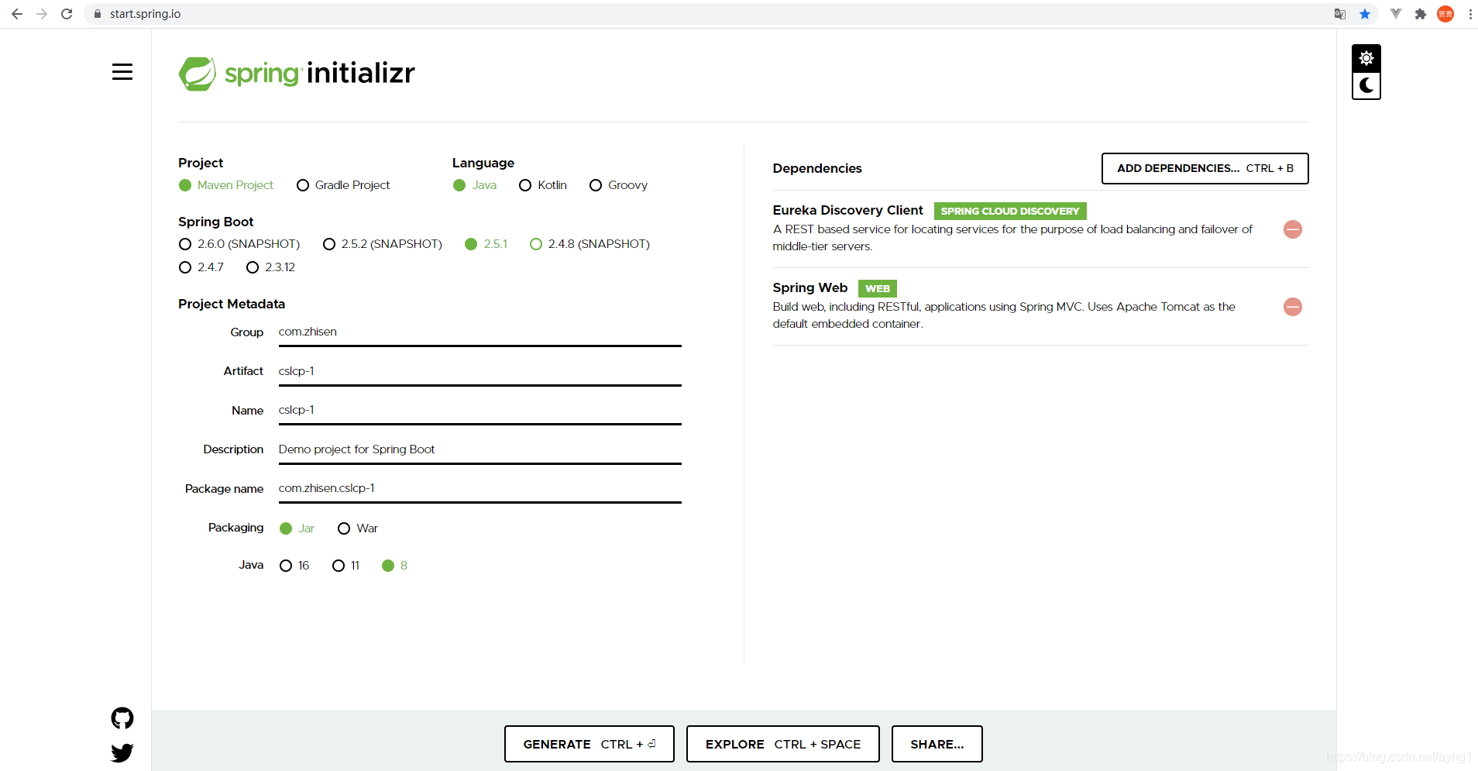
Task: Remove Spring Web dependency
Action: pyautogui.click(x=1293, y=307)
